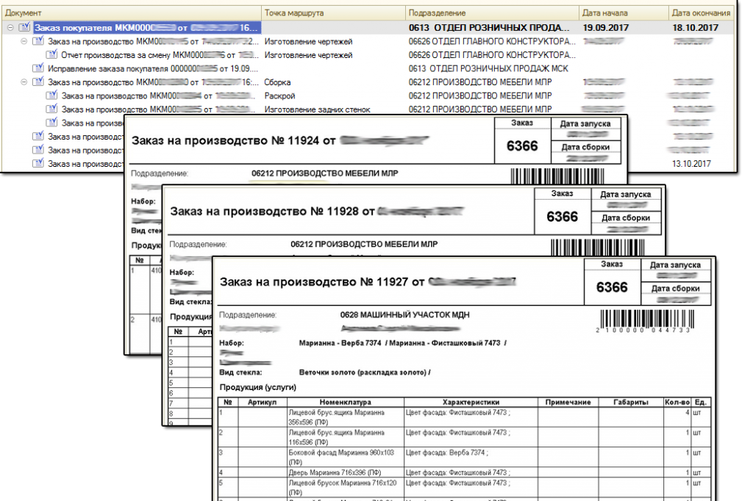Collapse the Изготовление чертежей production order node
The width and height of the screenshot is (753, 501).
pos(24,41)
